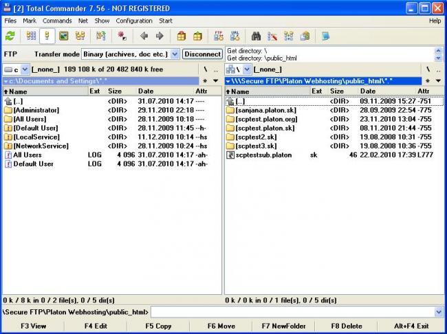Click the Alt+F4 Exit button
Viewport: 447px width, 334px height.
tap(411, 326)
